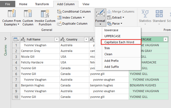Select the Add Column tab
Viewport: 171px width, 108px height.
pyautogui.click(x=66, y=4)
